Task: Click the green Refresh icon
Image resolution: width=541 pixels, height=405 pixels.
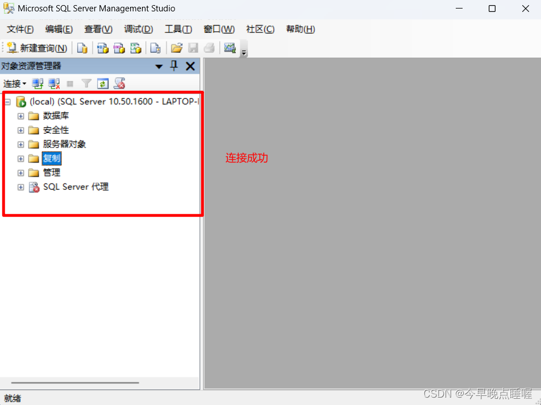Action: (103, 83)
